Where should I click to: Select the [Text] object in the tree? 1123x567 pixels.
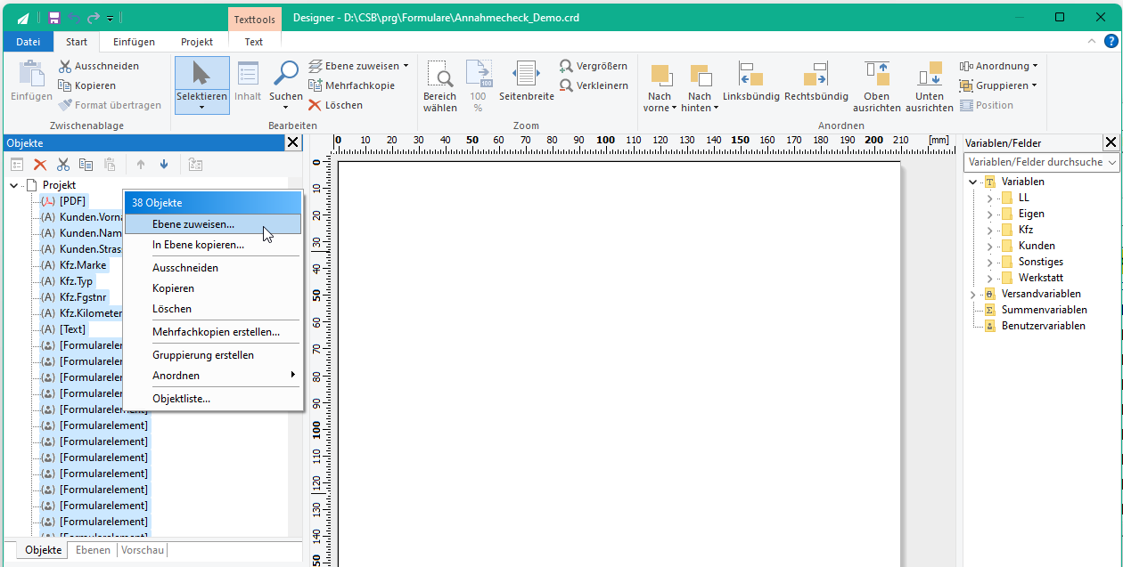click(72, 329)
